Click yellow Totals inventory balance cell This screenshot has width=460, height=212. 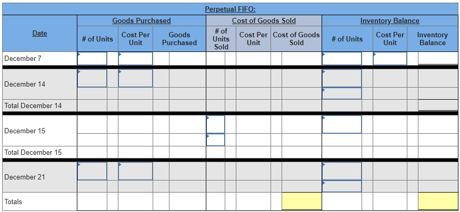[x=438, y=202]
